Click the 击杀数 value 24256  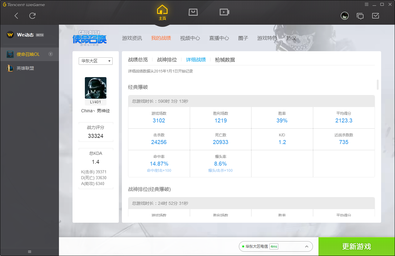(x=159, y=142)
